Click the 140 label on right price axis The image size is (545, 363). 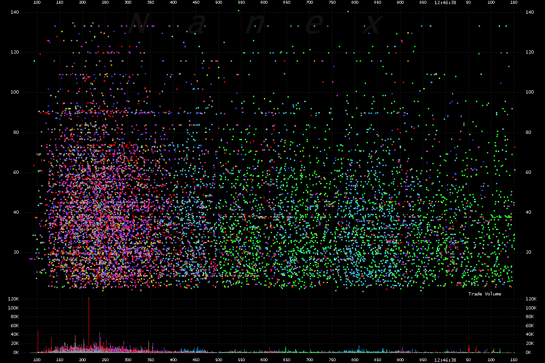coord(530,12)
